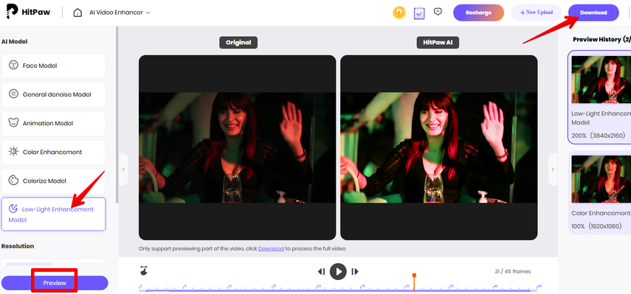Click the Download button at top
This screenshot has width=631, height=294.
click(x=593, y=13)
